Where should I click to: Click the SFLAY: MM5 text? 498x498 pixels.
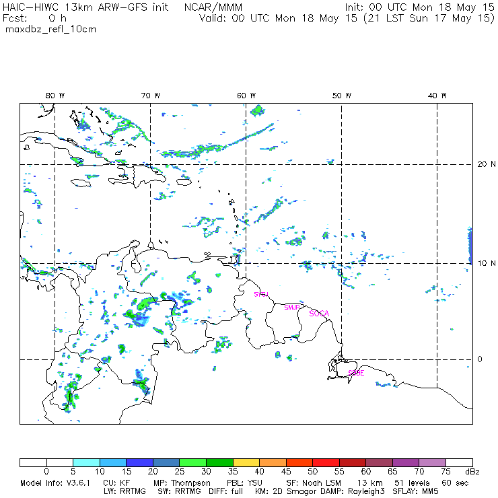point(415,491)
